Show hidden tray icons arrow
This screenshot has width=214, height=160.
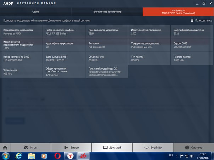pyautogui.click(x=176, y=156)
